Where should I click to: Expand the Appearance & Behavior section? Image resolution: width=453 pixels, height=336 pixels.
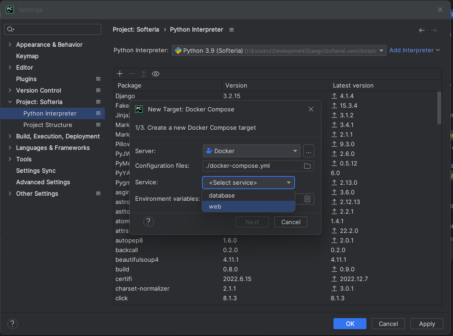click(11, 44)
